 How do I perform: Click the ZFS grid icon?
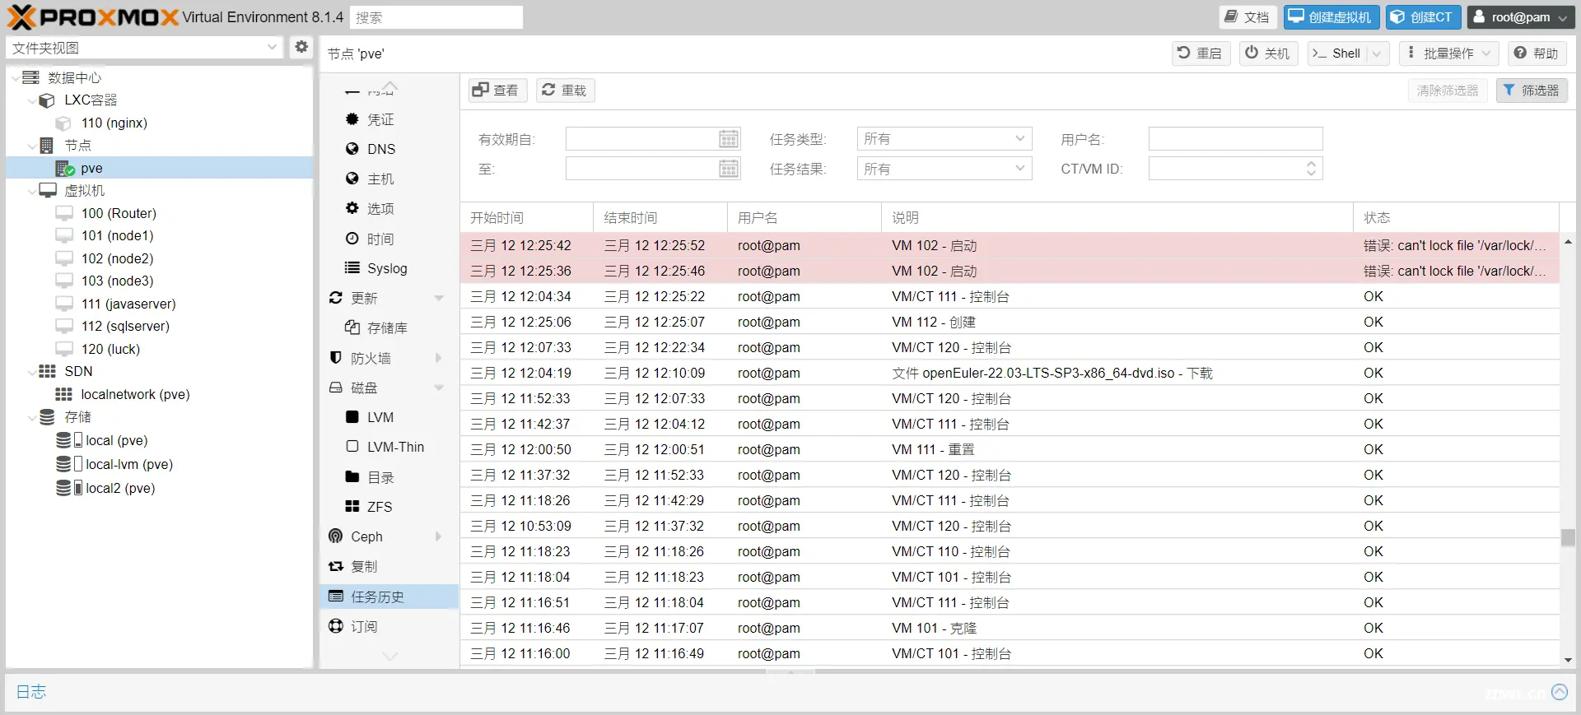click(x=352, y=507)
